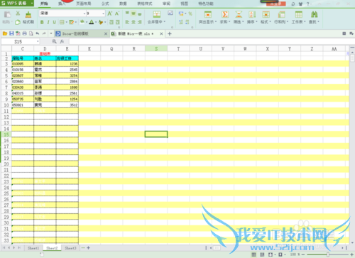Viewport: 355px width, 258px height.
Task: Click the 求和 Sum sigma icon
Action: point(225,14)
